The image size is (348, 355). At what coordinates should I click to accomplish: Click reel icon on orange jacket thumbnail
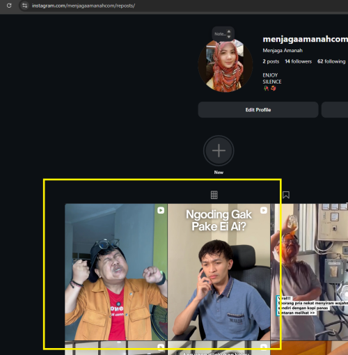[161, 210]
